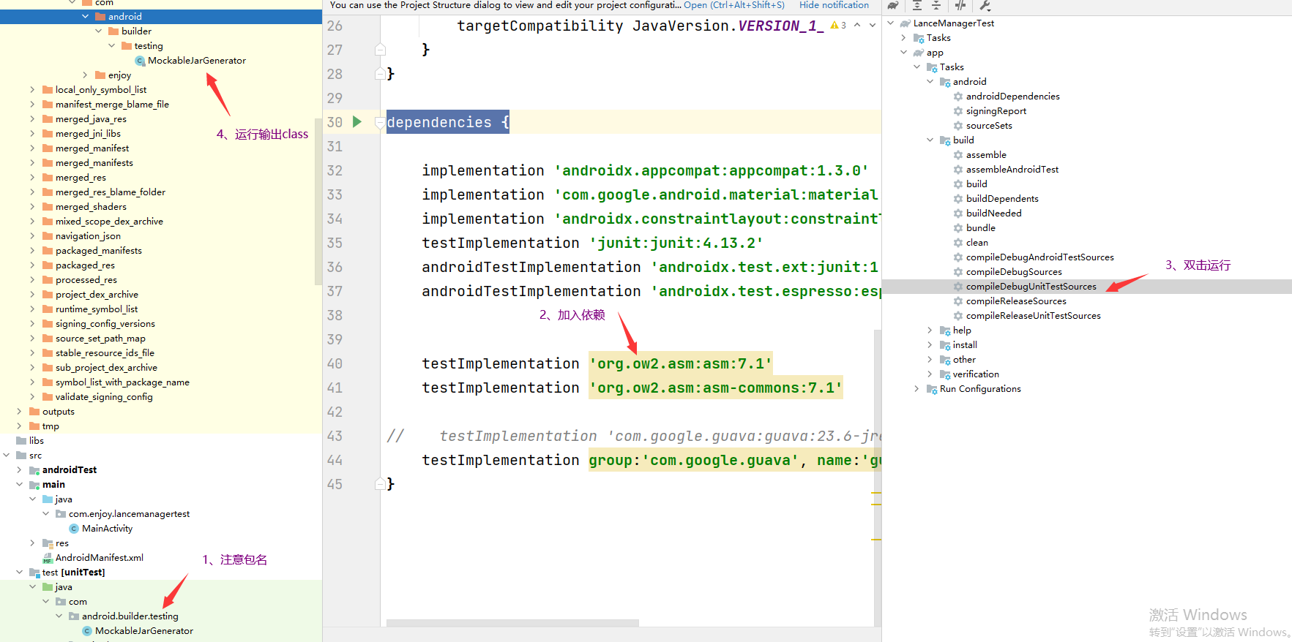Place cursor on 'junit:junit:4.13.2' line

[x=676, y=243]
